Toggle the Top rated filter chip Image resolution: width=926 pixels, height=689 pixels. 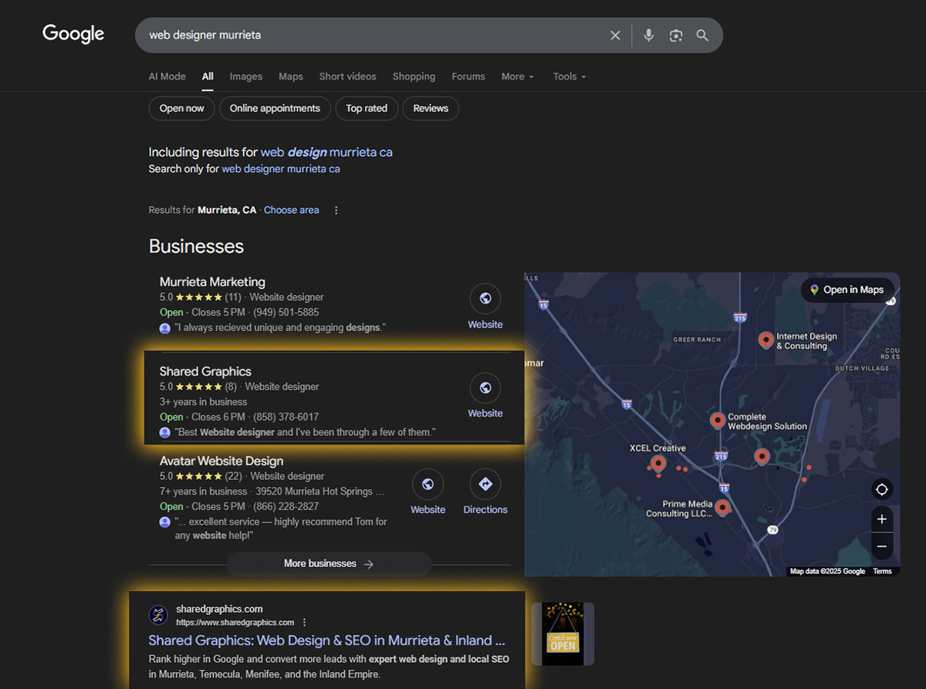click(x=367, y=108)
